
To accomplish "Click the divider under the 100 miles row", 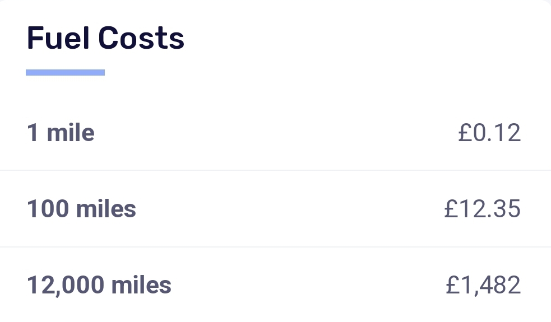I will [275, 247].
